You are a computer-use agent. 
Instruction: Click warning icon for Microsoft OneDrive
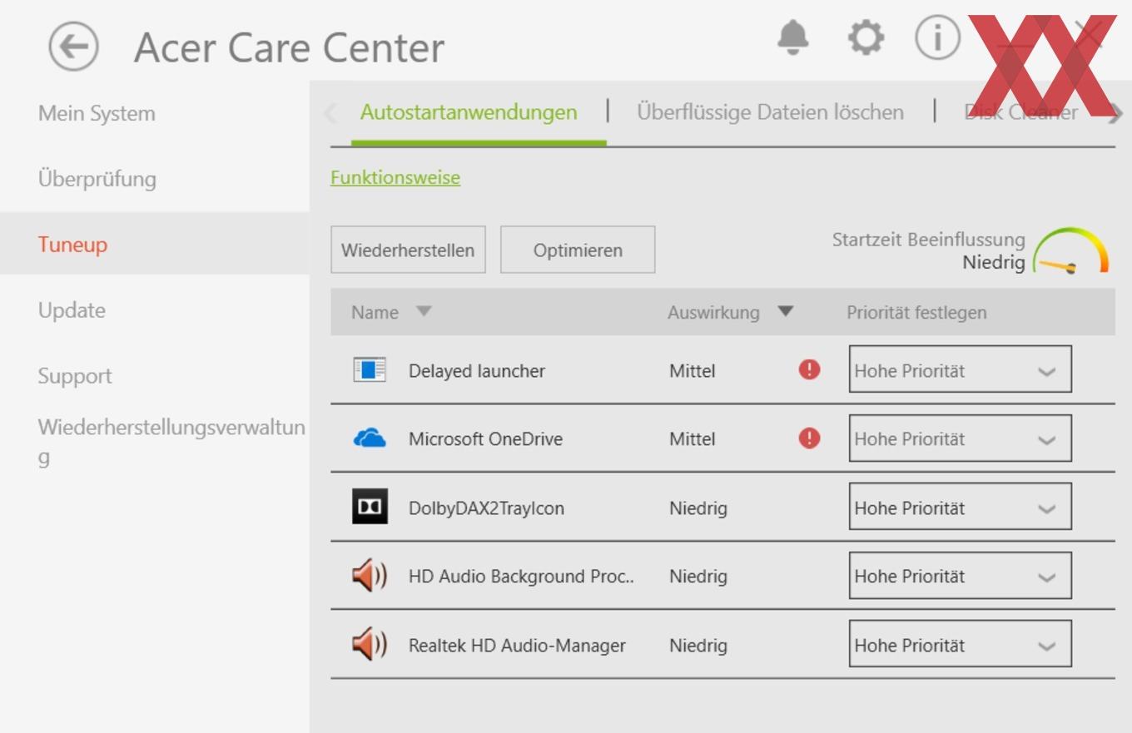pyautogui.click(x=809, y=438)
